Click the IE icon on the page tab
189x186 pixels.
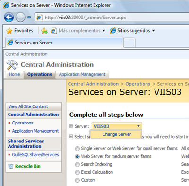point(10,43)
